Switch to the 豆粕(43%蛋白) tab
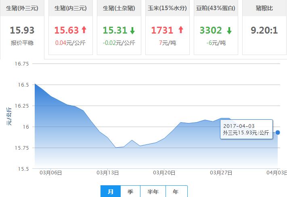Image resolution: width=287 pixels, height=197 pixels. [216, 8]
